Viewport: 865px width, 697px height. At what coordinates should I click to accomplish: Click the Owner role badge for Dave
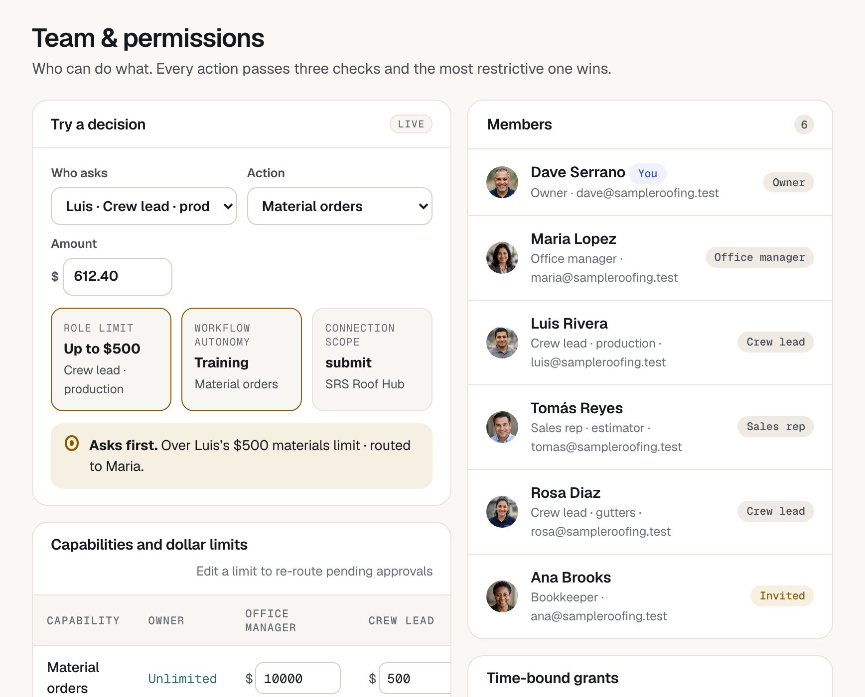(789, 183)
